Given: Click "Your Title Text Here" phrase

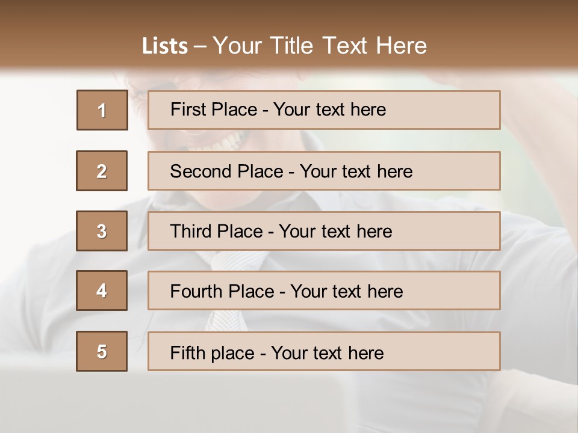Looking at the screenshot, I should coord(320,46).
